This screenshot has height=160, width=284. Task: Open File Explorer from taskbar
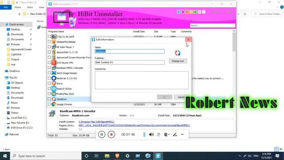[107, 156]
